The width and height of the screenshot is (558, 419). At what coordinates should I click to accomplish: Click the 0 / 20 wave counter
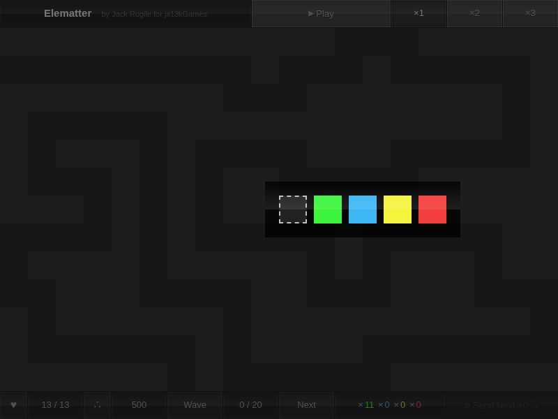point(251,405)
